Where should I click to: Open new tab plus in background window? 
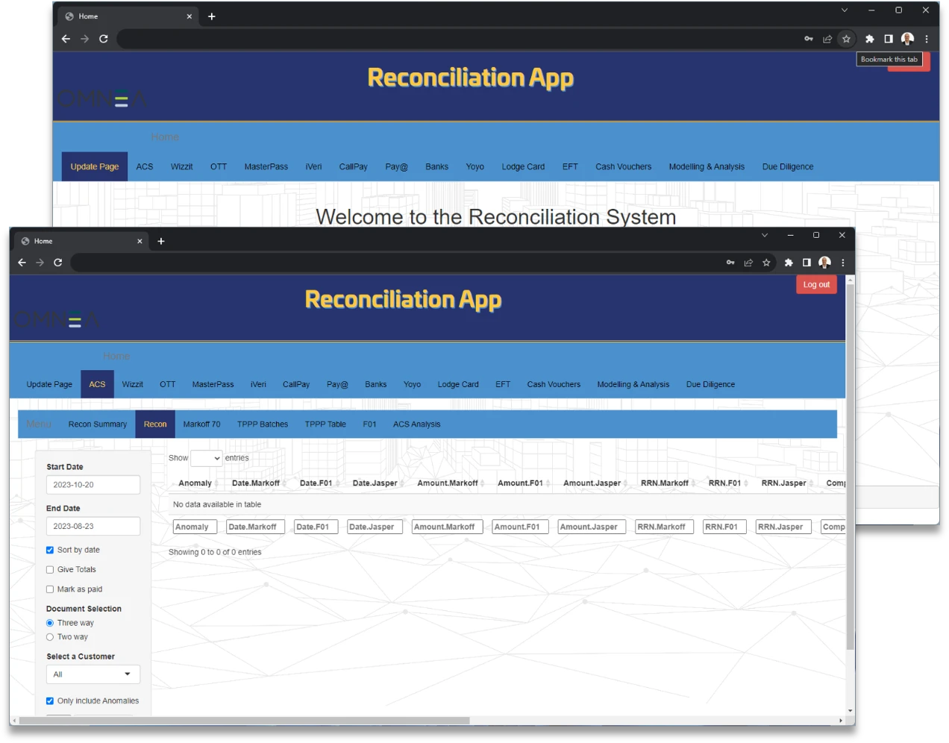(x=212, y=16)
